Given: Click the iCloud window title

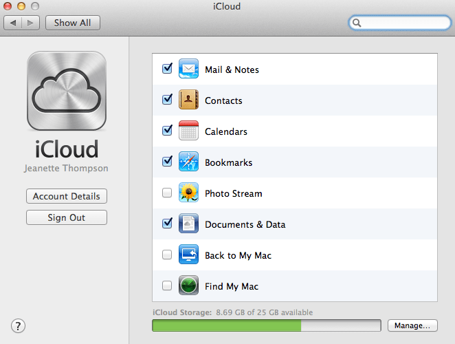Looking at the screenshot, I should 227,6.
